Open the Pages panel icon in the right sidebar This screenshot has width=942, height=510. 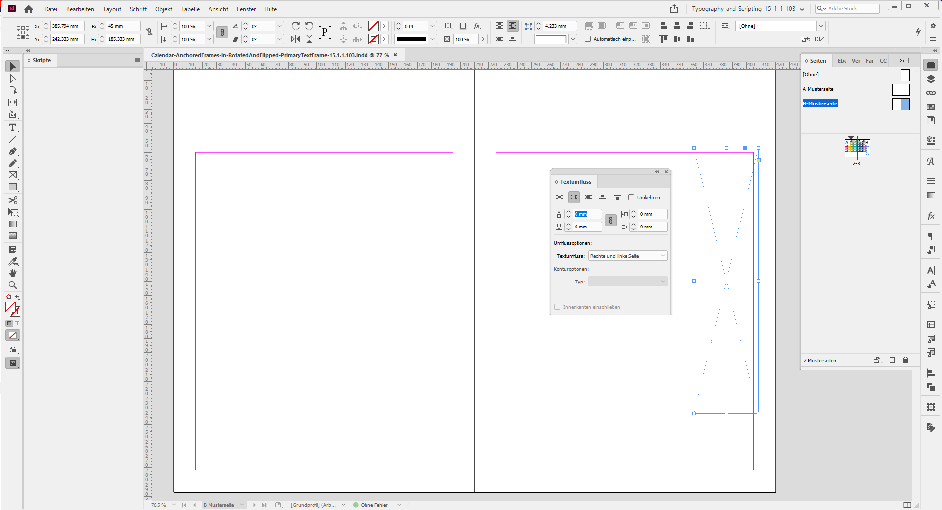click(931, 65)
